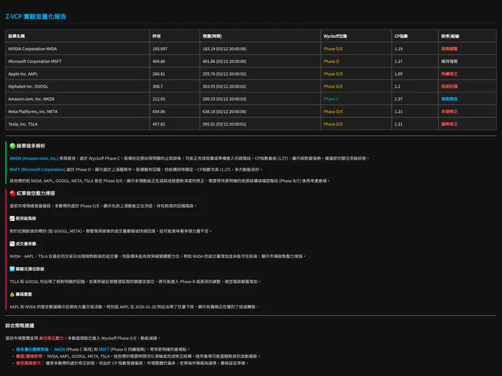
Task: Click the previous close value 260.81
Action: [x=159, y=74]
